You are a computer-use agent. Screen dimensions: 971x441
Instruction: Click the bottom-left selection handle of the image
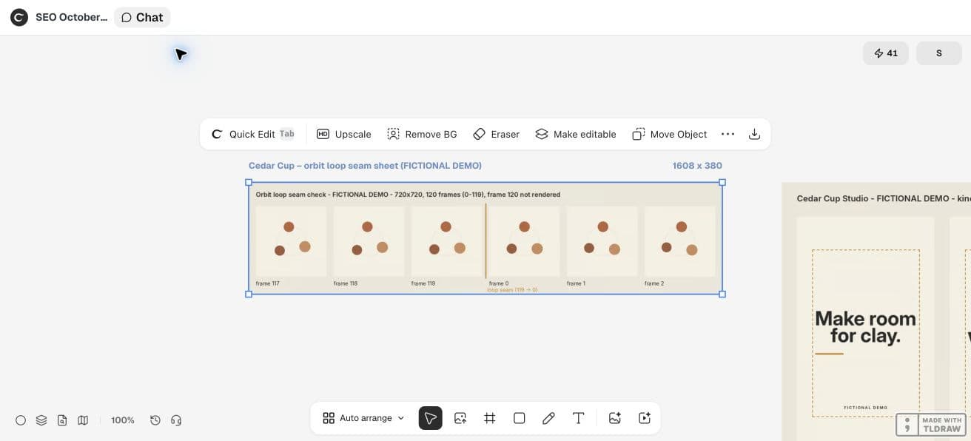pos(249,294)
